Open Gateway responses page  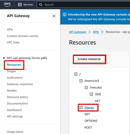coord(20,84)
